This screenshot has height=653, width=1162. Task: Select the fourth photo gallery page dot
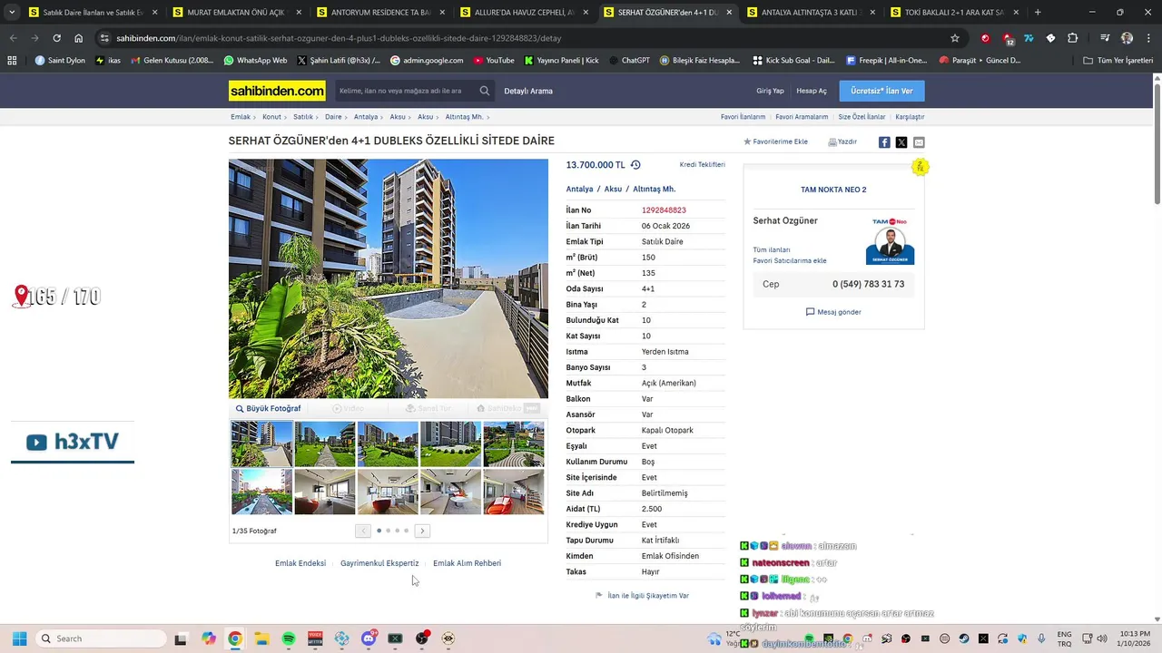pyautogui.click(x=406, y=531)
